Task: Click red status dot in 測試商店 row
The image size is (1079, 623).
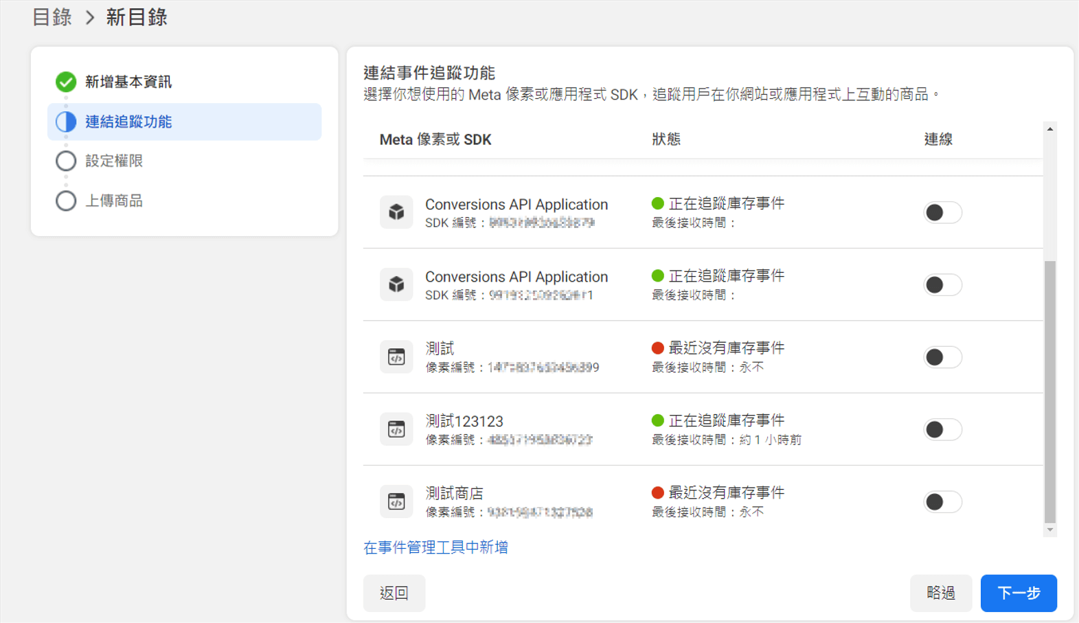Action: coord(657,492)
